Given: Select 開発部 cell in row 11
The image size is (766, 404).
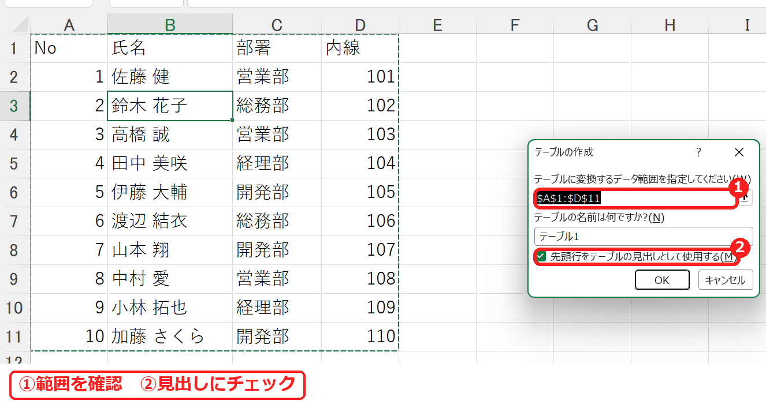Looking at the screenshot, I should pos(277,336).
